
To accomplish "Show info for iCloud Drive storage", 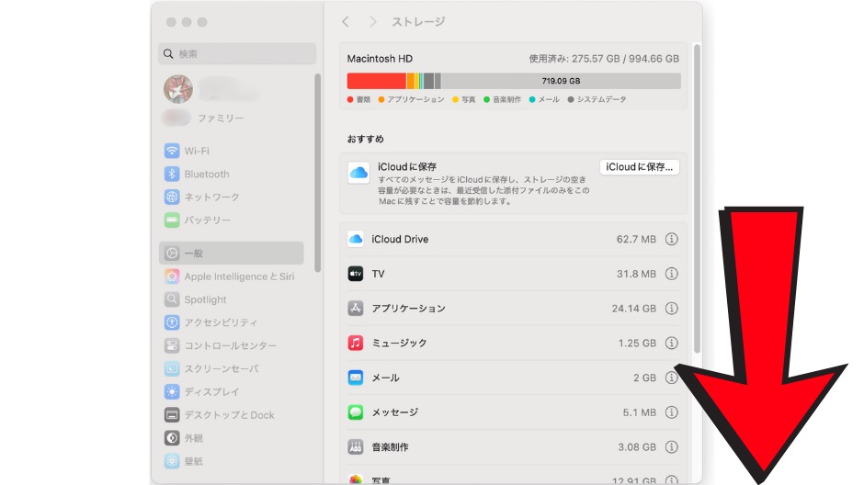I will [x=671, y=239].
